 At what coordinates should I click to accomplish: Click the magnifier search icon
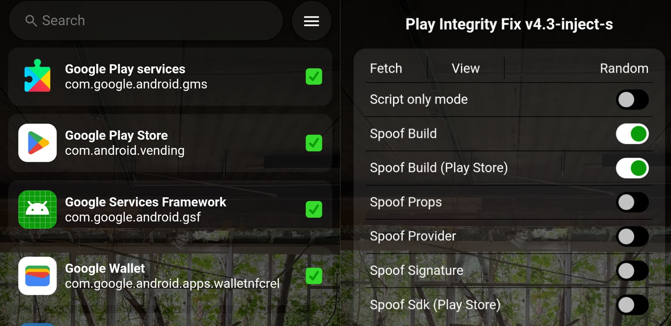(x=31, y=21)
